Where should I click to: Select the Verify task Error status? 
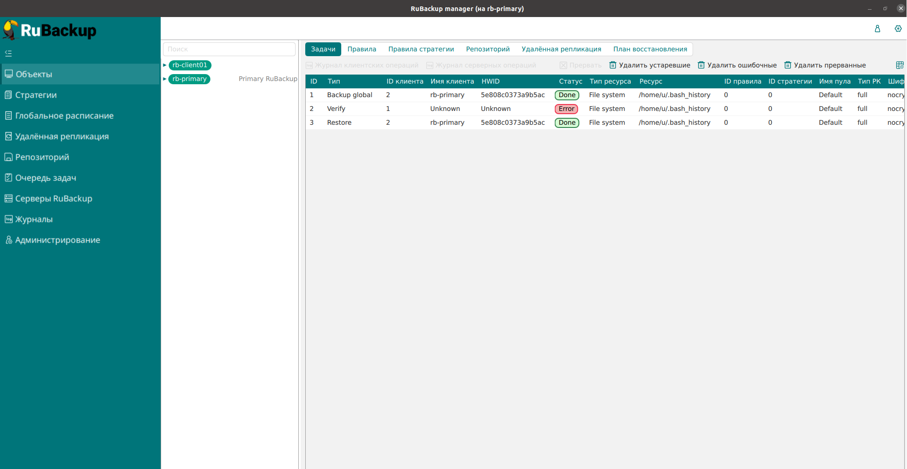(x=566, y=109)
